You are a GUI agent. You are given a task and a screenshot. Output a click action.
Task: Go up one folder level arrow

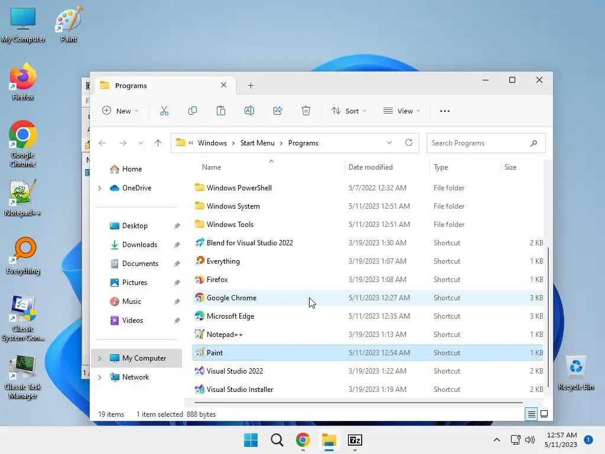tap(158, 143)
